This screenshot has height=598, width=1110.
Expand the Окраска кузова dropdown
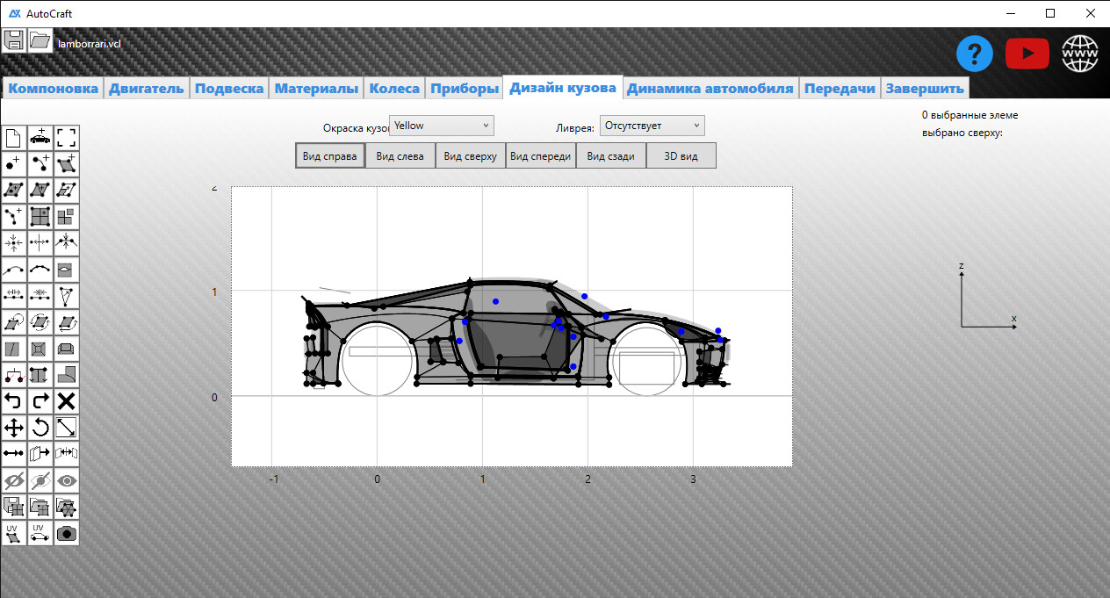click(441, 125)
